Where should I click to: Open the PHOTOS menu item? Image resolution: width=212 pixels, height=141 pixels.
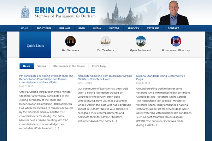coord(114,28)
